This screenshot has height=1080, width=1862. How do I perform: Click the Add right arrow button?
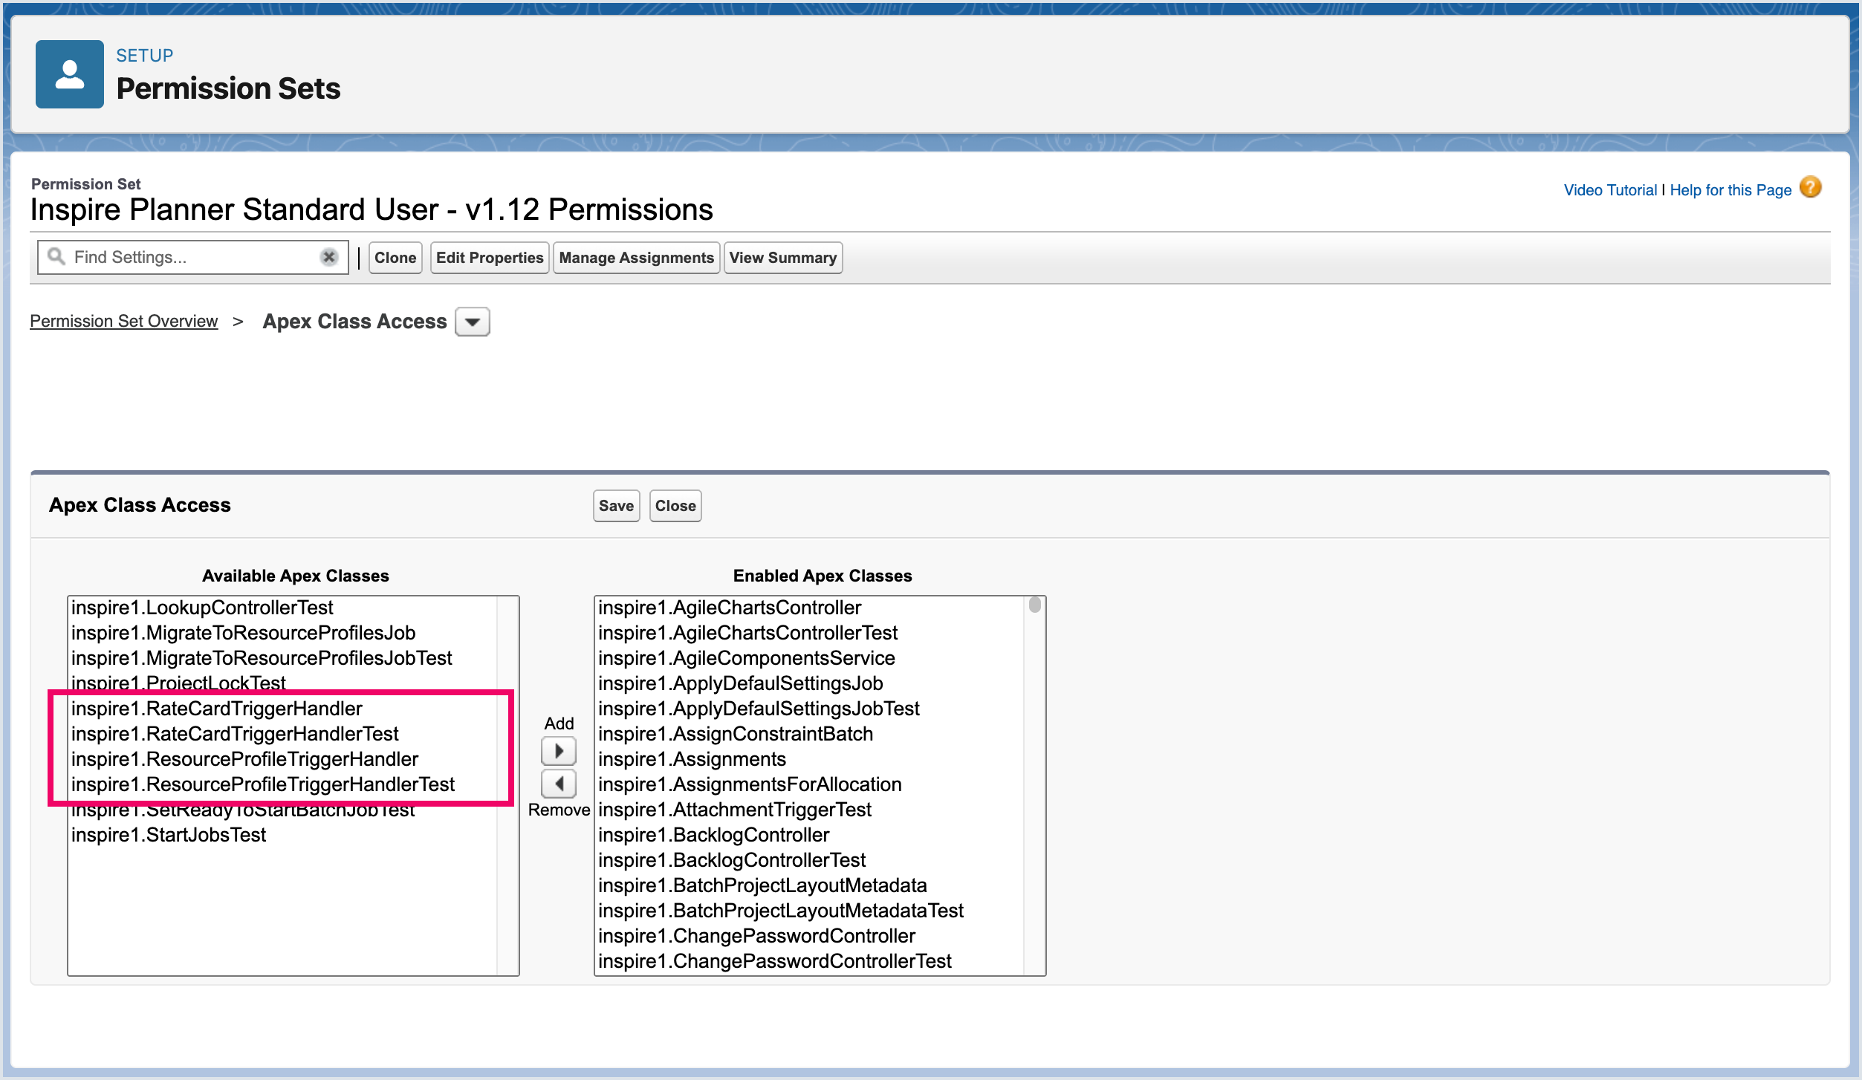coord(559,751)
